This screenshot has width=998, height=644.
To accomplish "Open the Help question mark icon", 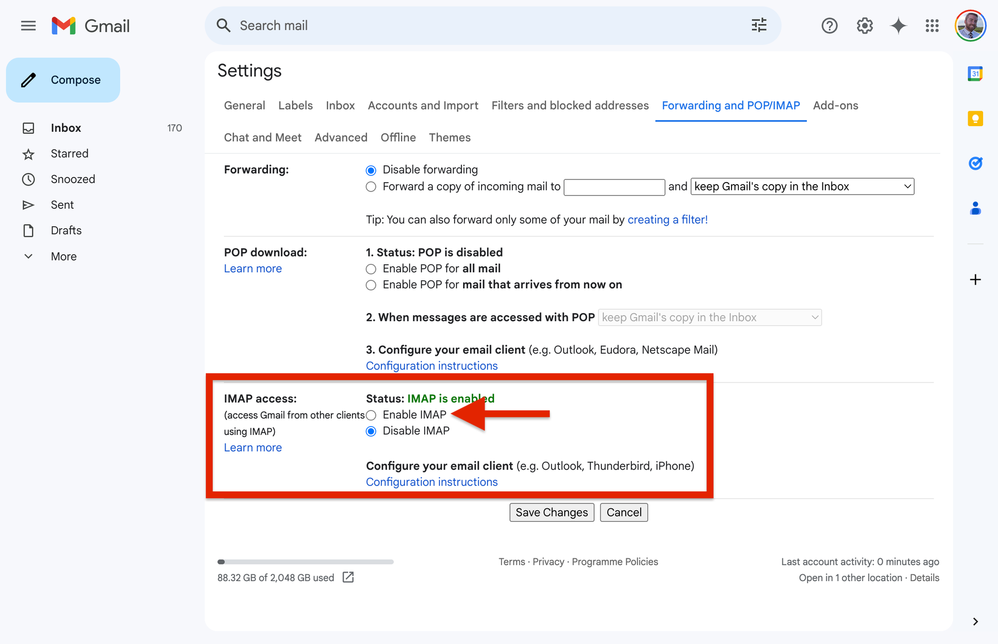I will [x=829, y=25].
